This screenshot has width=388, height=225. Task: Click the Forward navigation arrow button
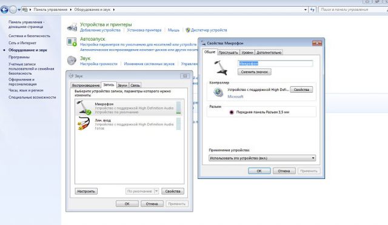coord(13,10)
